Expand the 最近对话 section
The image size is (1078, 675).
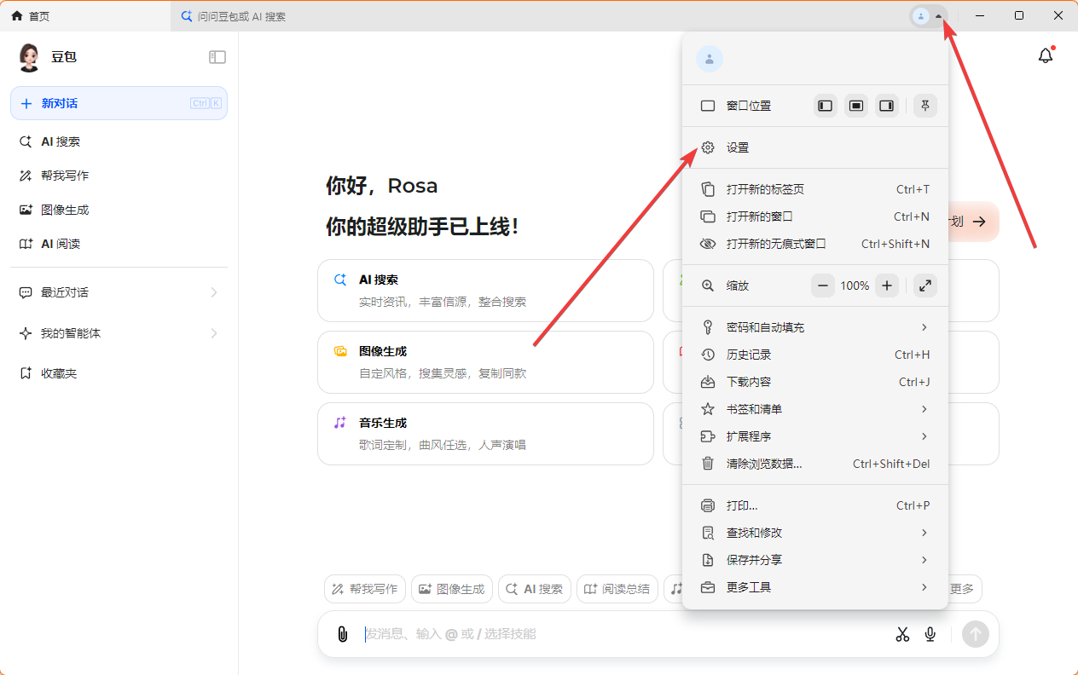[x=119, y=292]
